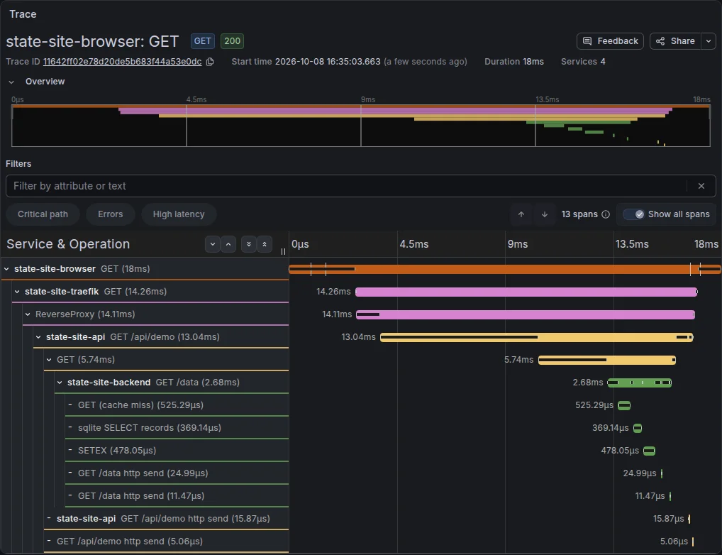Collapse the GET (5.74ms) span
The width and height of the screenshot is (722, 555).
(x=49, y=360)
